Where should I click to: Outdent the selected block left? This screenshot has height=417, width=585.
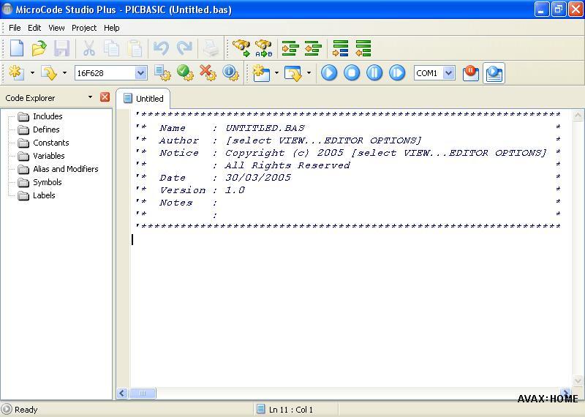pyautogui.click(x=313, y=48)
